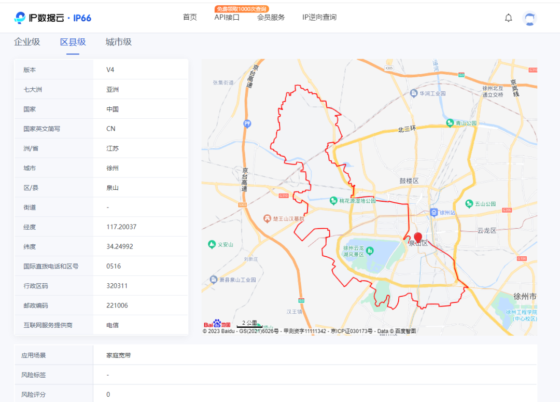The image size is (560, 402).
Task: Click the 青山公园 park marker
Action: tap(450, 123)
